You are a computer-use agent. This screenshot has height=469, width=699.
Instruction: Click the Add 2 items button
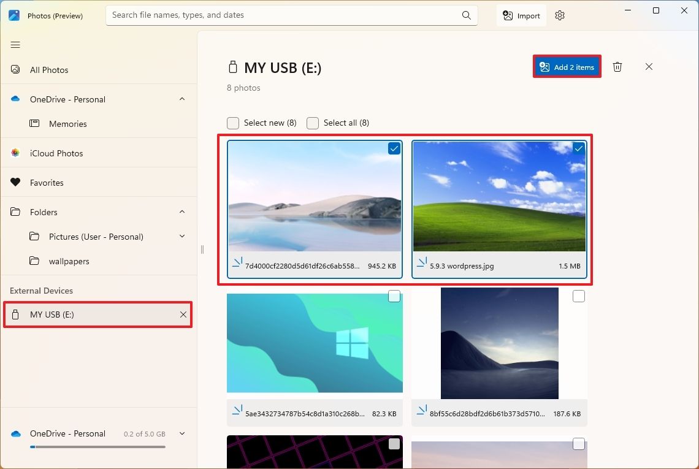point(567,67)
